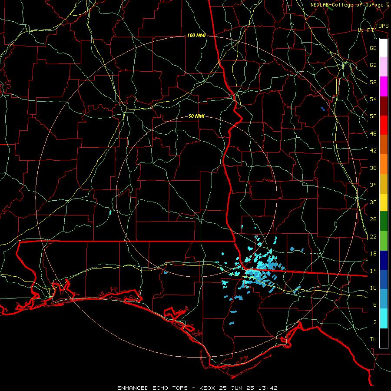Viewport: 391px width, 391px height.
Task: Click the "62" scale value
Action: pyautogui.click(x=373, y=65)
